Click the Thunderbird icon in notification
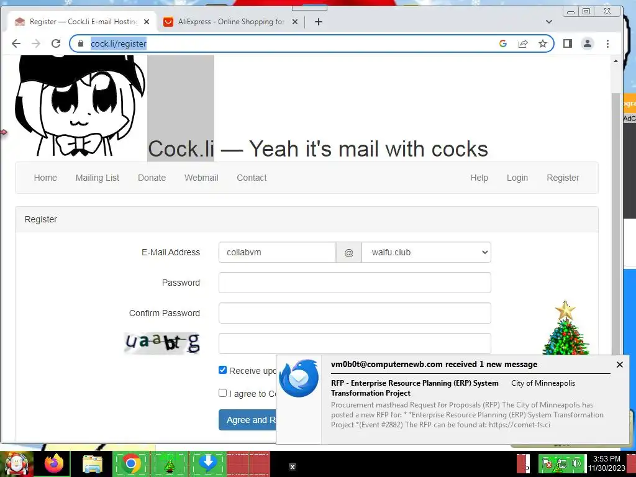Screen dimensions: 636x477 point(299,378)
